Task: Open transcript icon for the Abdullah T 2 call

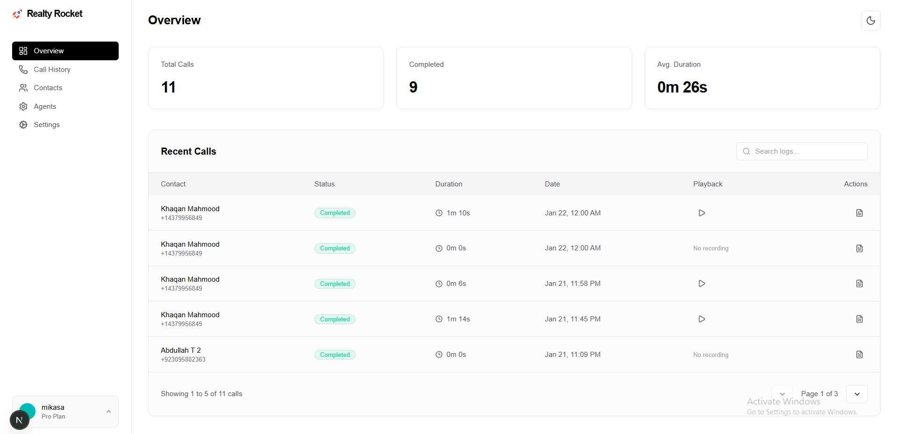Action: pos(859,355)
